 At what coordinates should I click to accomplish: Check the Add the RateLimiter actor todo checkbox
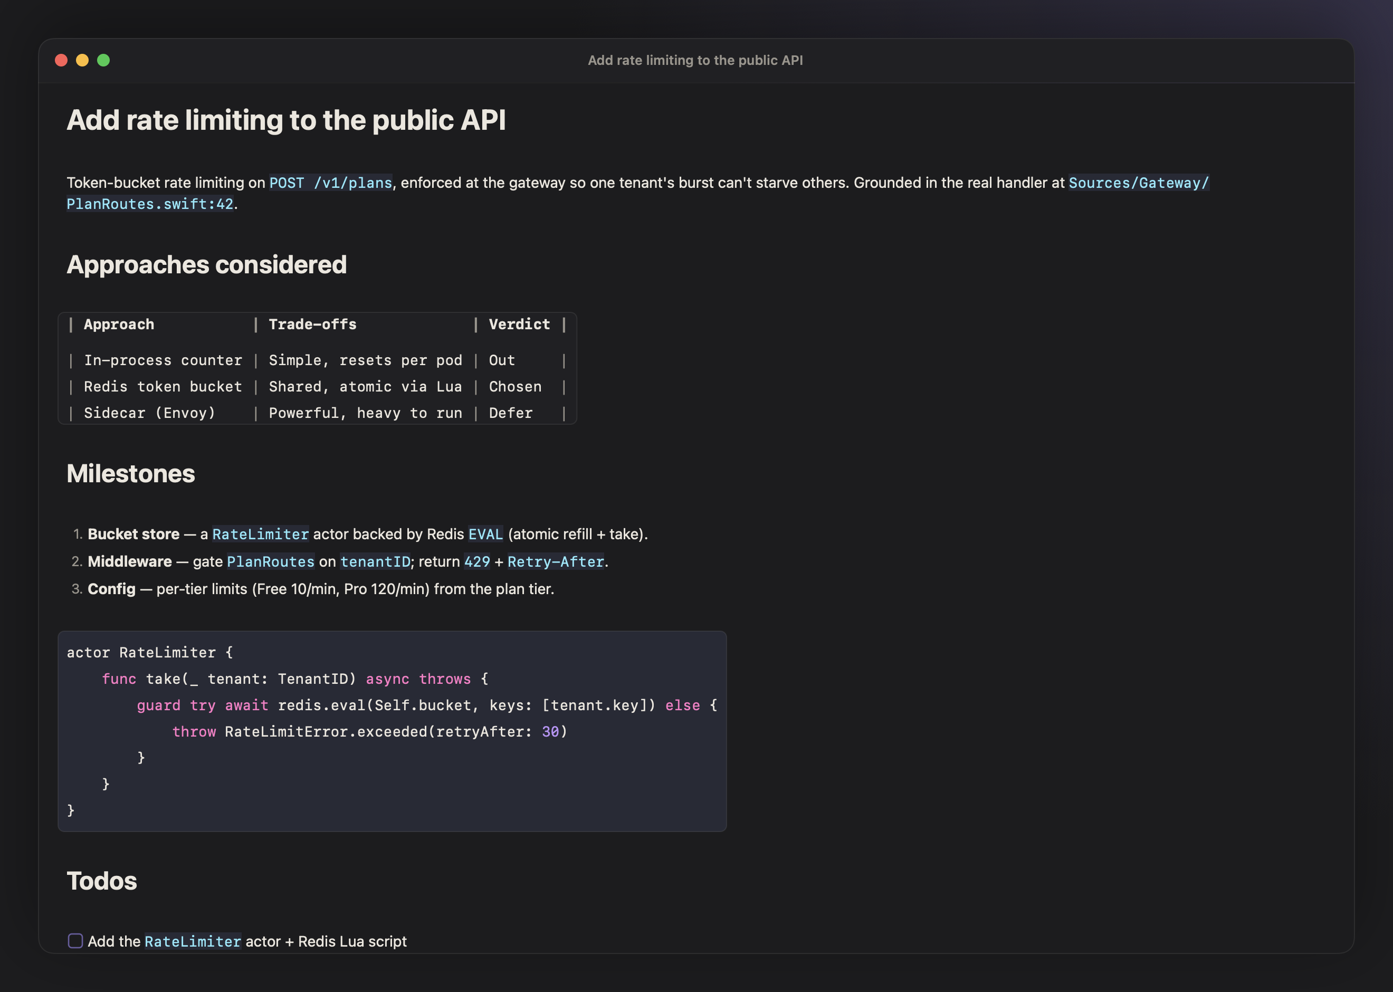click(75, 941)
